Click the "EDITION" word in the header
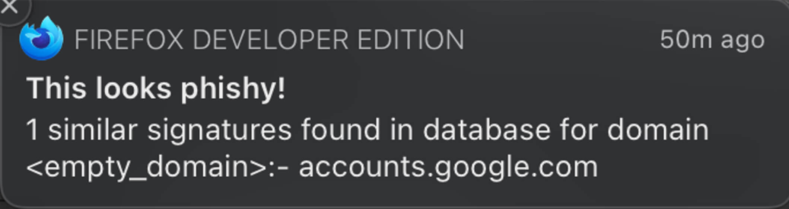Image resolution: width=789 pixels, height=209 pixels. point(411,39)
